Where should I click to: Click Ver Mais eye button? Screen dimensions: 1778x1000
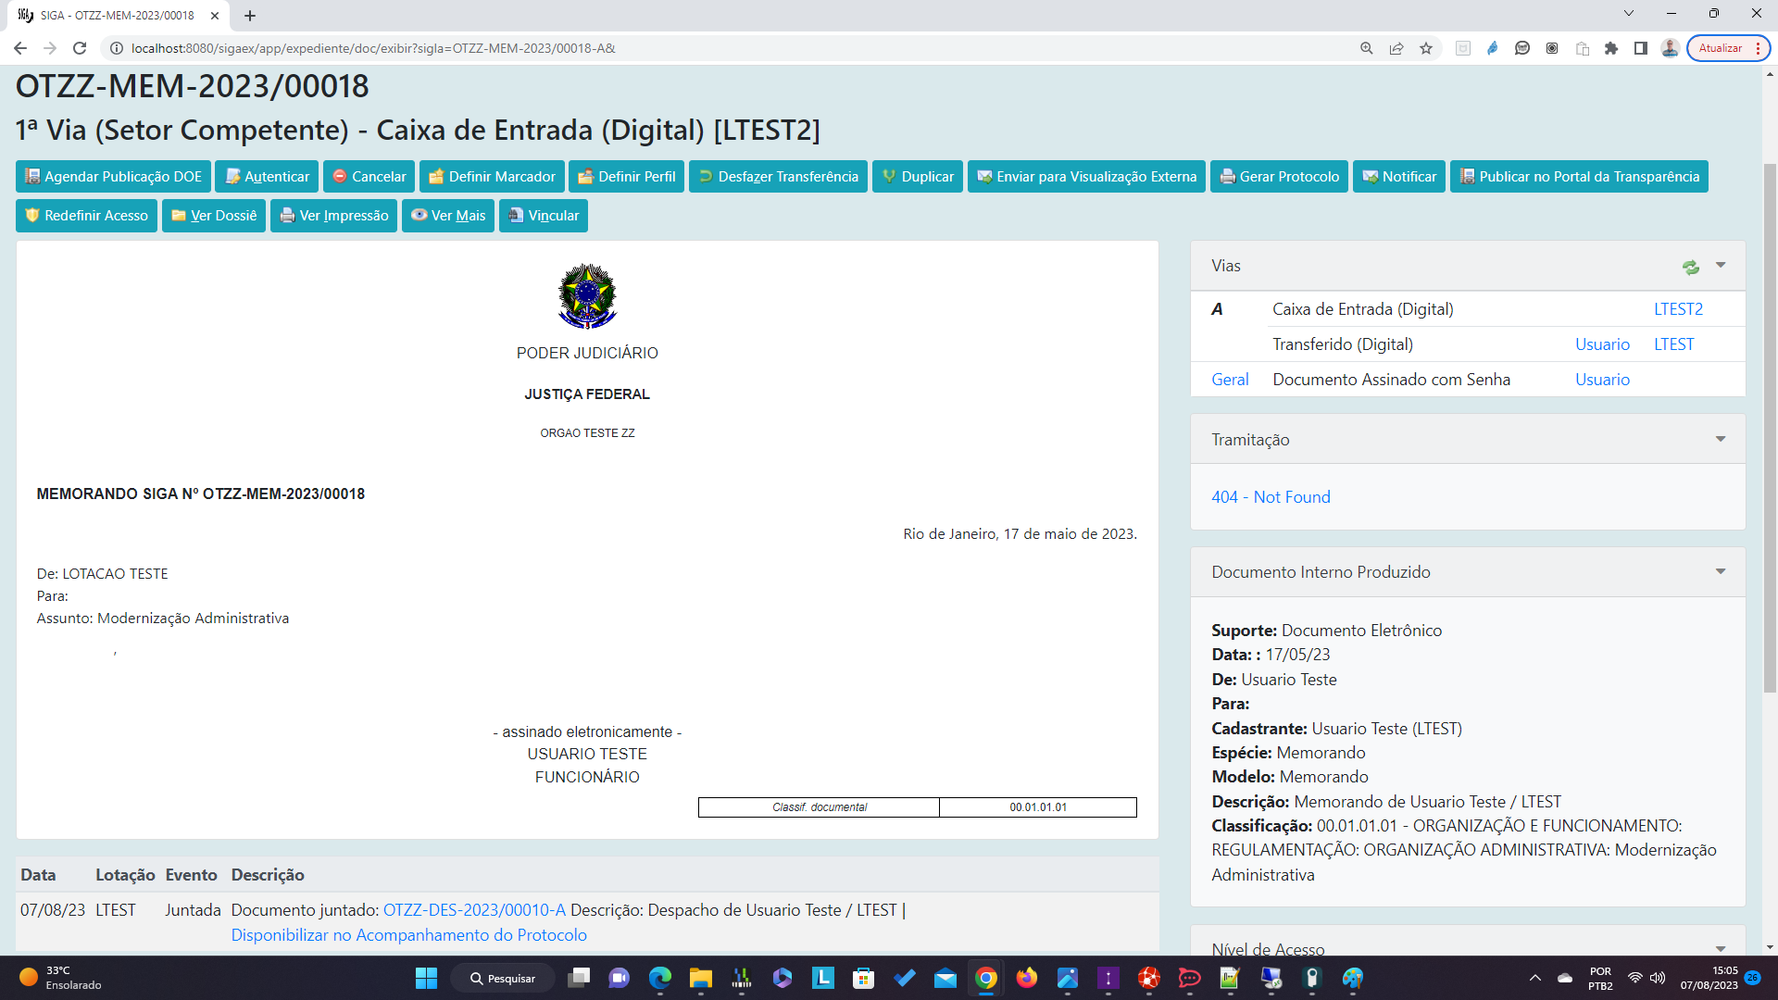(x=448, y=216)
